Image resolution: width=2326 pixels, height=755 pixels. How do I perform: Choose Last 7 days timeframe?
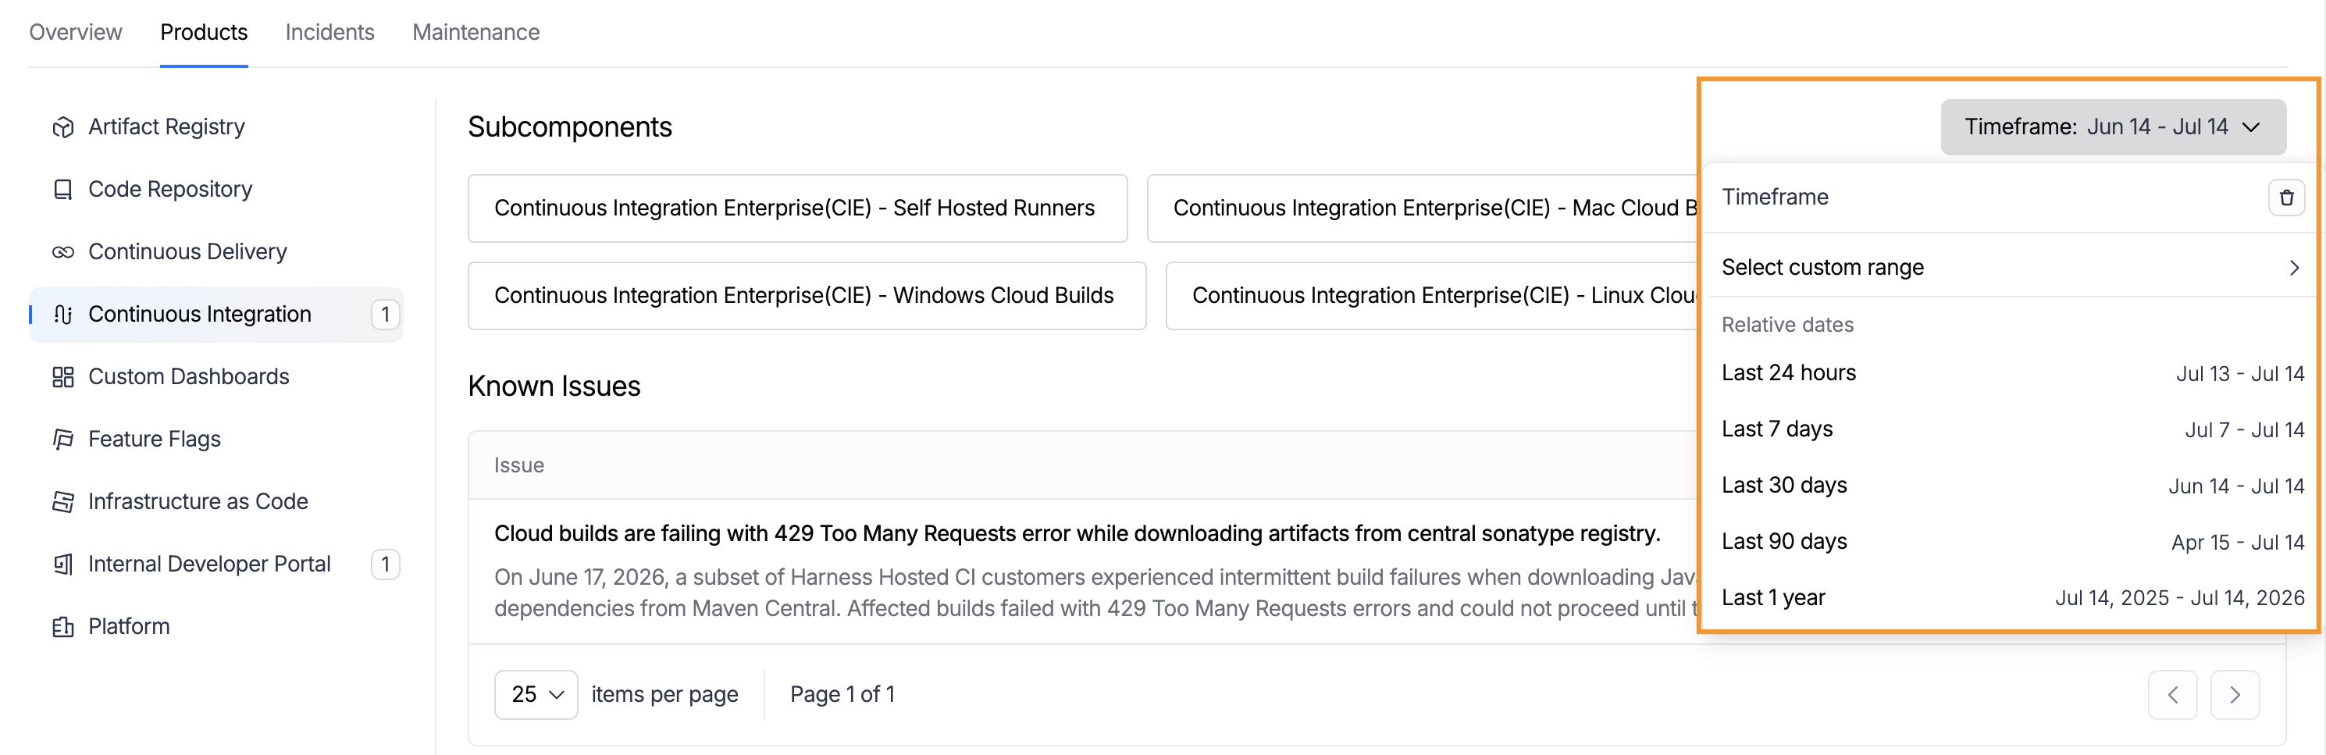[2012, 429]
